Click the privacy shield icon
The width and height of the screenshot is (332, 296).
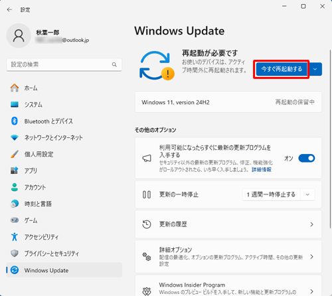pos(15,254)
